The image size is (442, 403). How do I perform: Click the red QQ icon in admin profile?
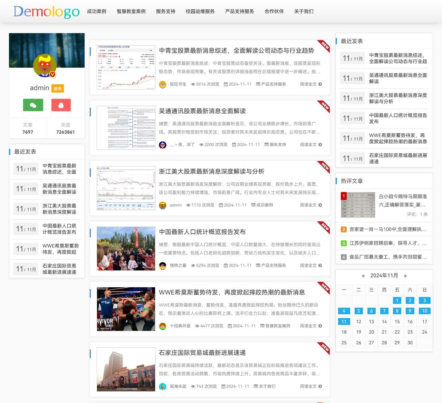(x=61, y=105)
